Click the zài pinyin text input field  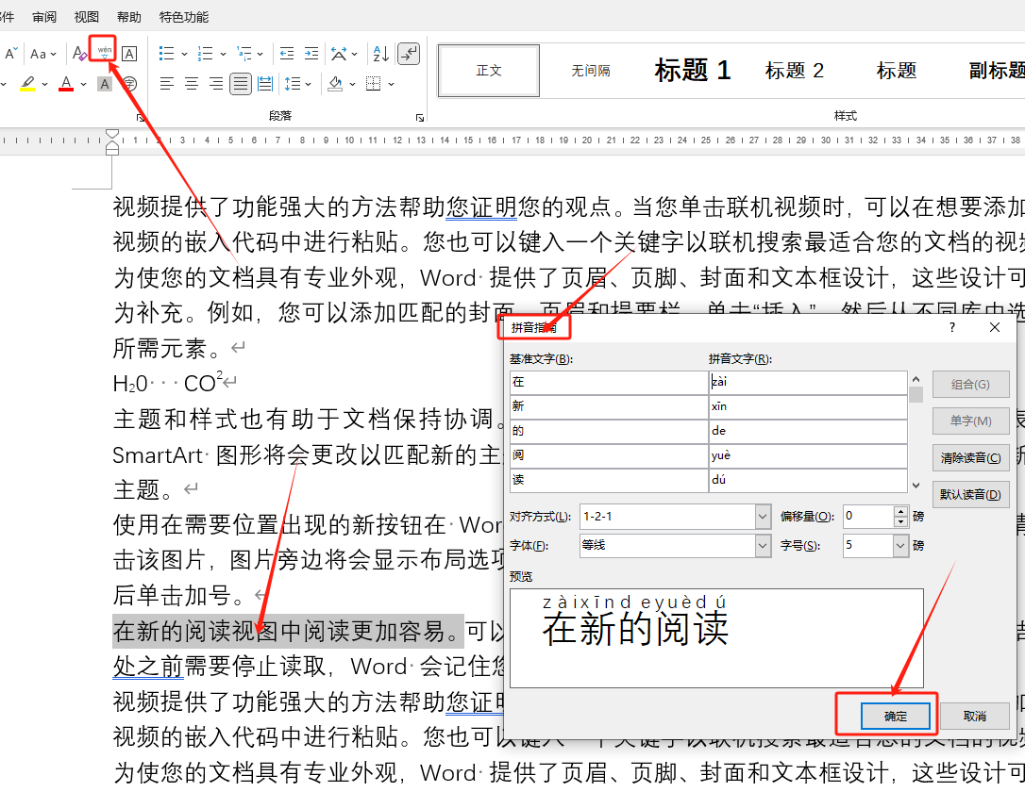coord(807,382)
